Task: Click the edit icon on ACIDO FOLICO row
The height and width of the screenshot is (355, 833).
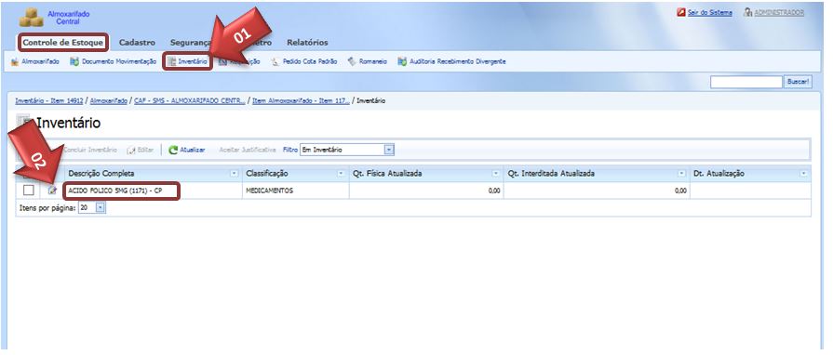Action: (52, 191)
